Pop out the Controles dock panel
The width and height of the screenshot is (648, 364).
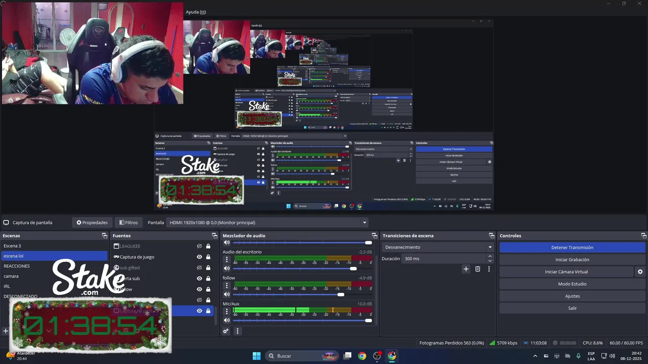[644, 236]
